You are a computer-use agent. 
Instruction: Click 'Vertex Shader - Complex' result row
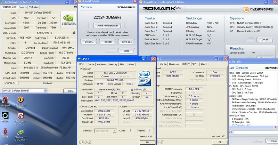click(x=254, y=112)
